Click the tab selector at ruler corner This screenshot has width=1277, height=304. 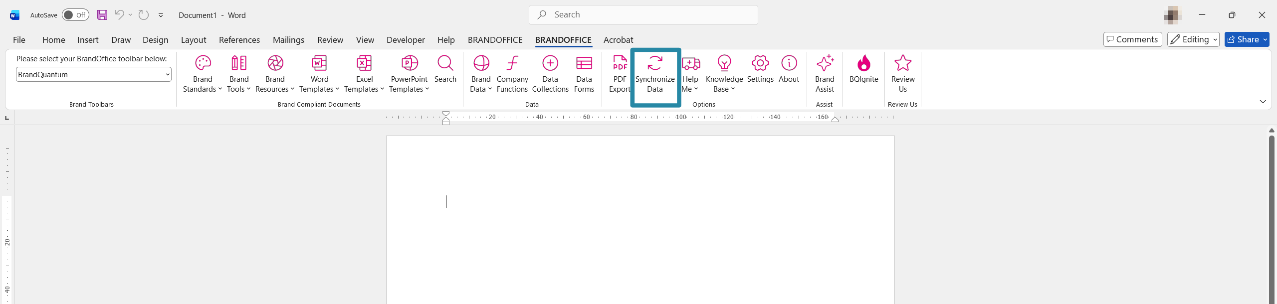tap(7, 118)
